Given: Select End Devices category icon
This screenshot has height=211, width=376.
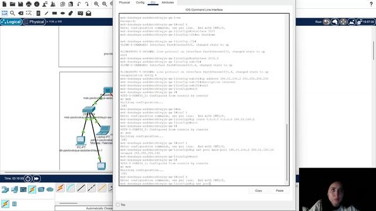Looking at the screenshot, I should (14, 190).
